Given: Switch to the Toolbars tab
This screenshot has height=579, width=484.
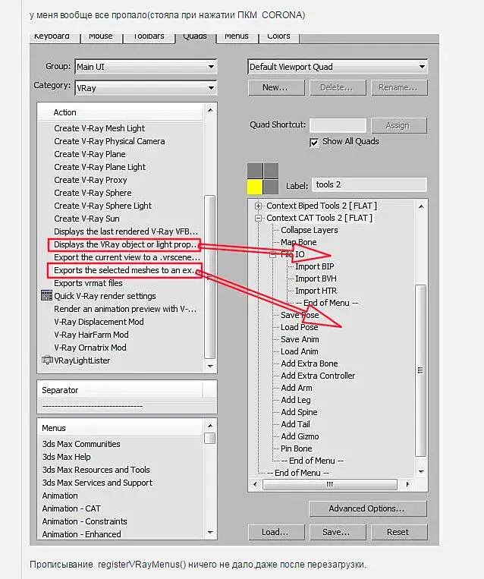Looking at the screenshot, I should (x=149, y=38).
